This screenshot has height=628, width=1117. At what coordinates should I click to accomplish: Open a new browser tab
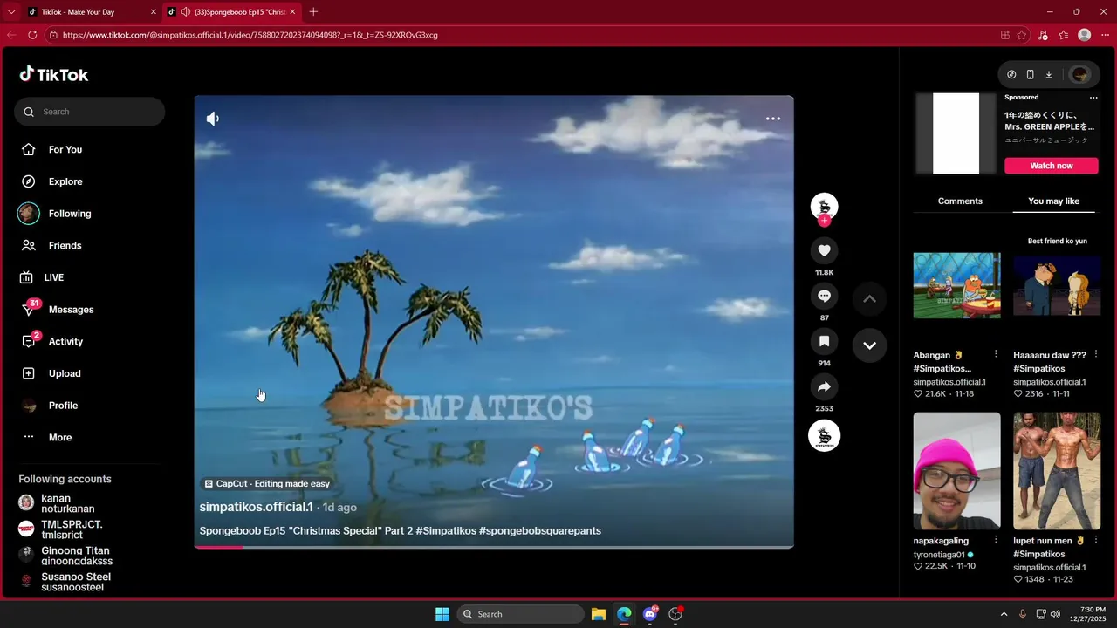pos(314,12)
